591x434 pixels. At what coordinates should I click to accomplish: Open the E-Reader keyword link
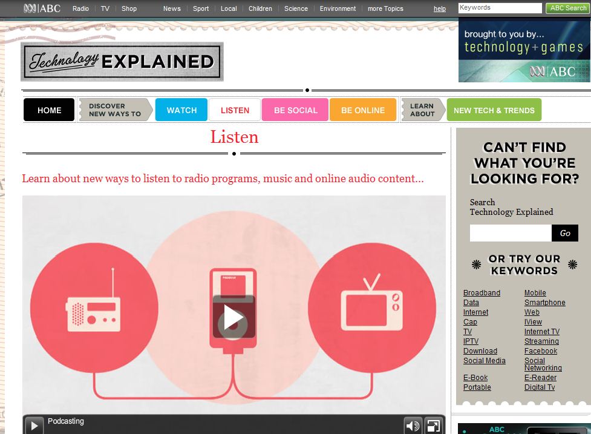click(540, 378)
